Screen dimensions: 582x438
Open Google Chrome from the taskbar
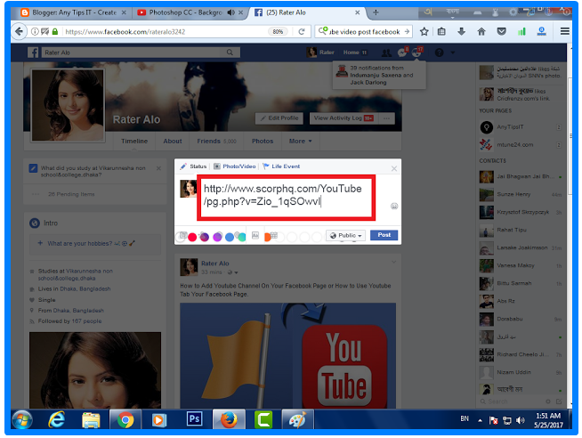tap(125, 420)
